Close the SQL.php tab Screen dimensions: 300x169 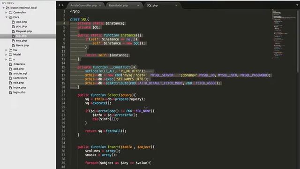click(176, 6)
